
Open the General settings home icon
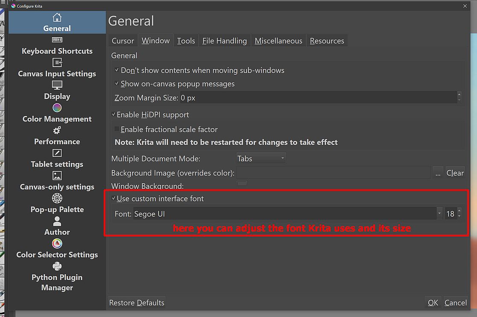pyautogui.click(x=57, y=18)
